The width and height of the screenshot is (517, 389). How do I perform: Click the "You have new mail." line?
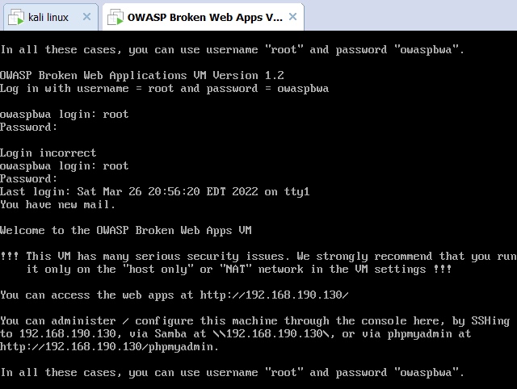[x=57, y=204]
